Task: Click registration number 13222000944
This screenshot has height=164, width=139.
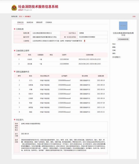Action: 64,64
